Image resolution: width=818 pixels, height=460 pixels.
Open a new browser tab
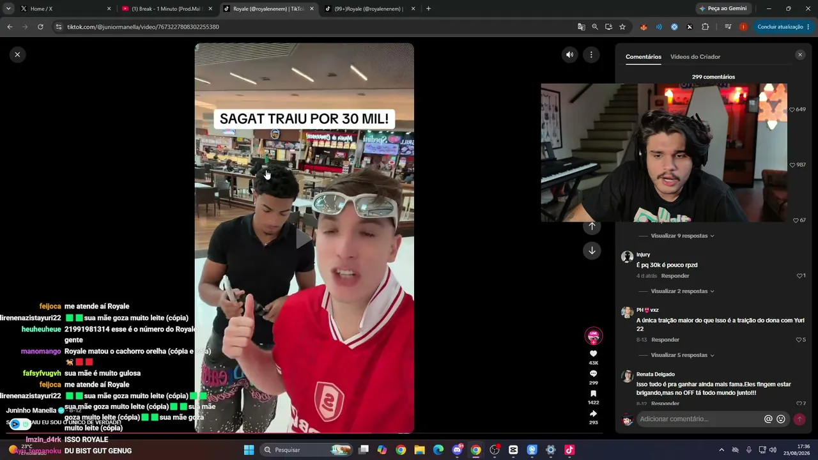[x=428, y=9]
